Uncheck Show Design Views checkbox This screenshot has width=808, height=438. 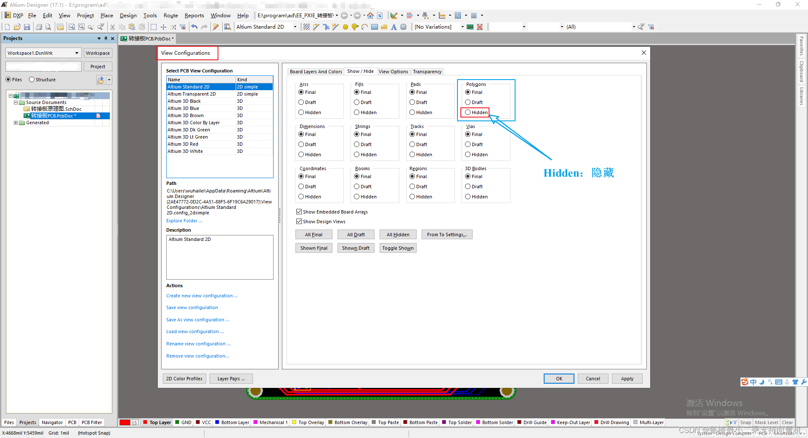tap(299, 222)
